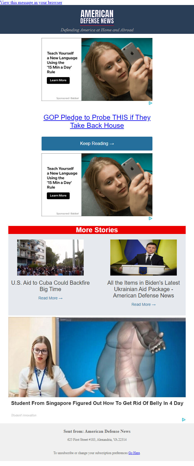Click the AdChoices icon under the first Babbel ad
The height and width of the screenshot is (466, 194).
[x=150, y=103]
